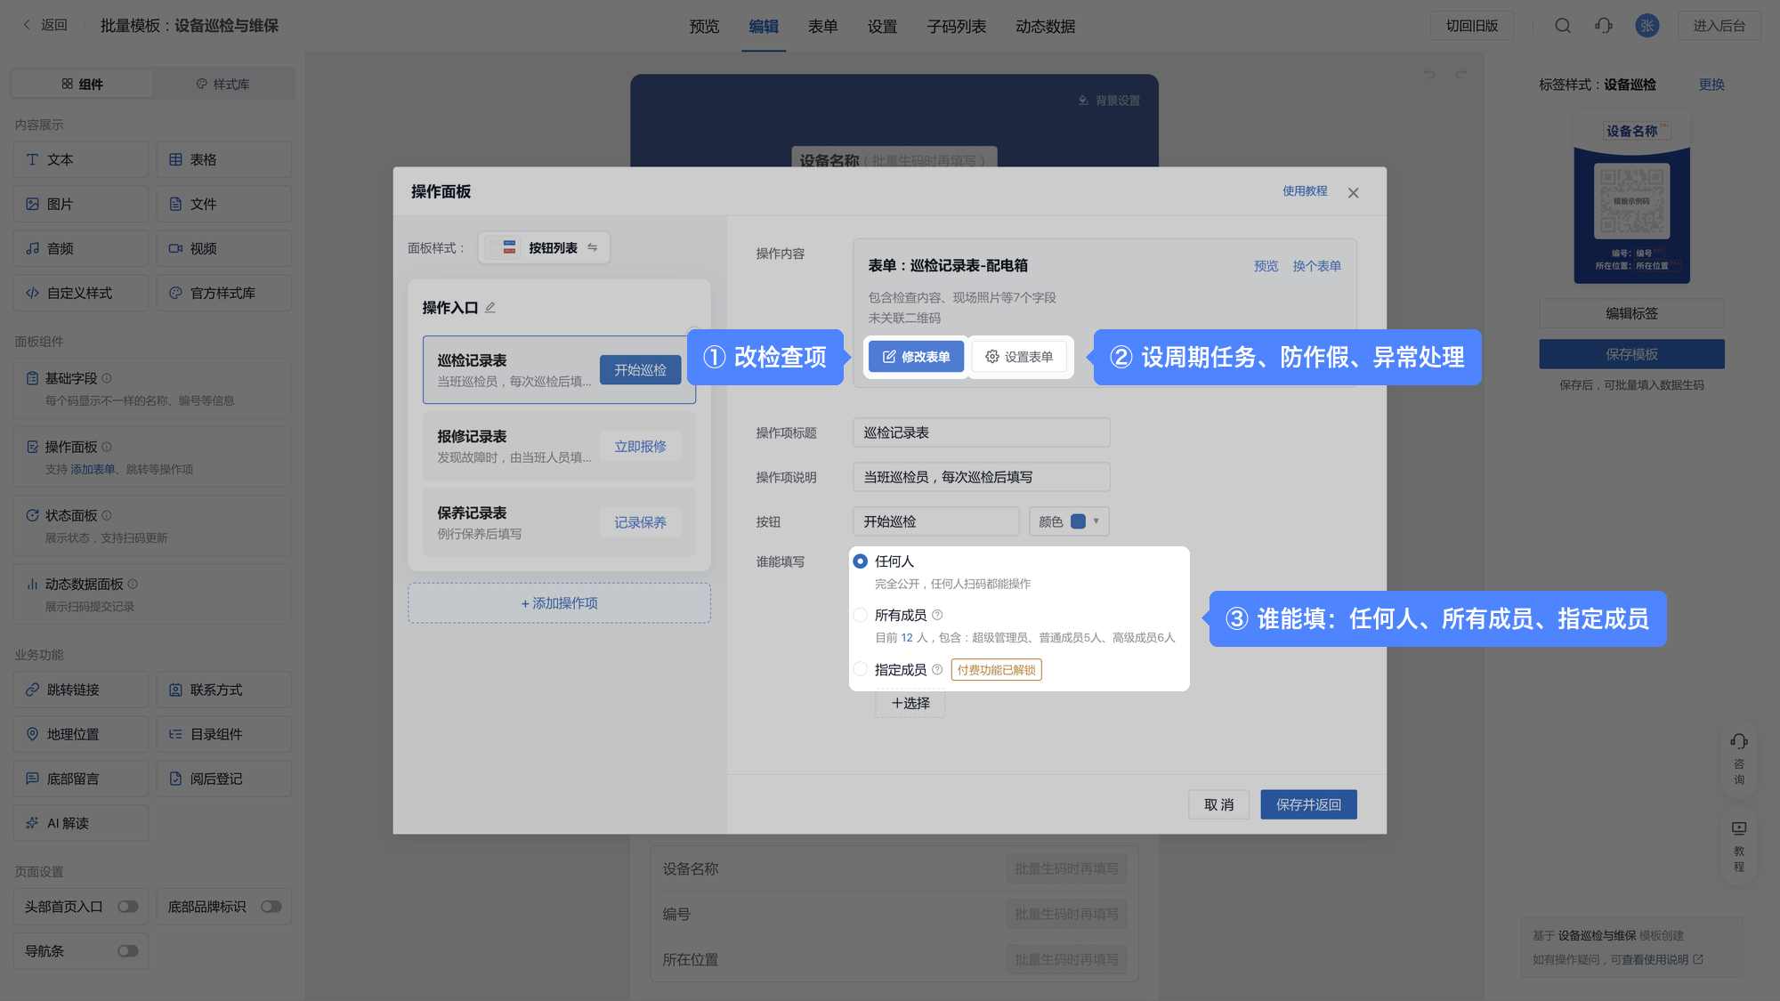
Task: Switch panel style via 按钮列表 selector
Action: coord(544,247)
